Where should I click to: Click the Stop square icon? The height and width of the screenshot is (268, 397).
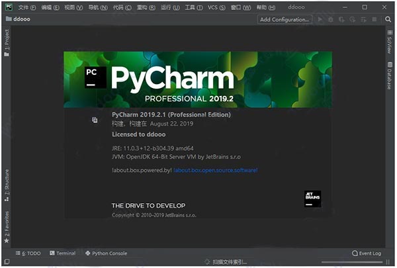(x=375, y=19)
